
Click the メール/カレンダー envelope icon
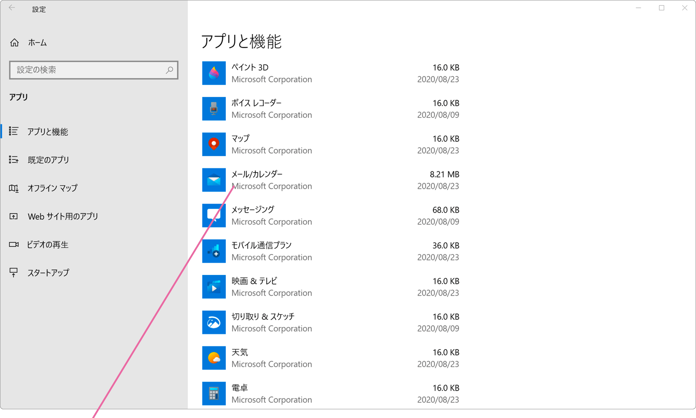pos(214,180)
